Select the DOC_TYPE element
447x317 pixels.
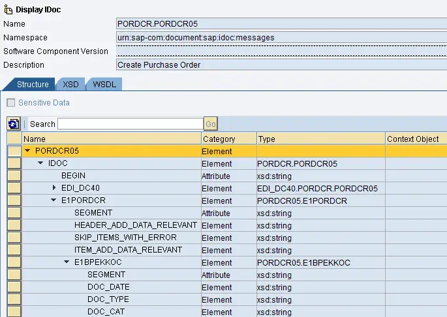coord(108,299)
